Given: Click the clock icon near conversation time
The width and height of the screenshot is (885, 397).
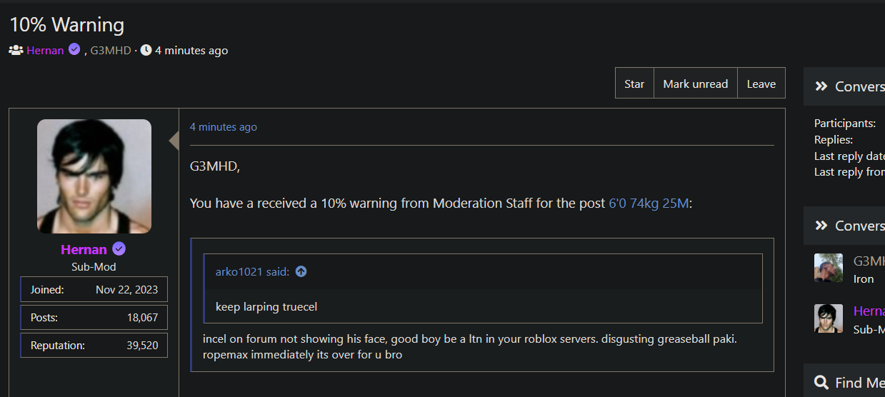Looking at the screenshot, I should [x=146, y=51].
